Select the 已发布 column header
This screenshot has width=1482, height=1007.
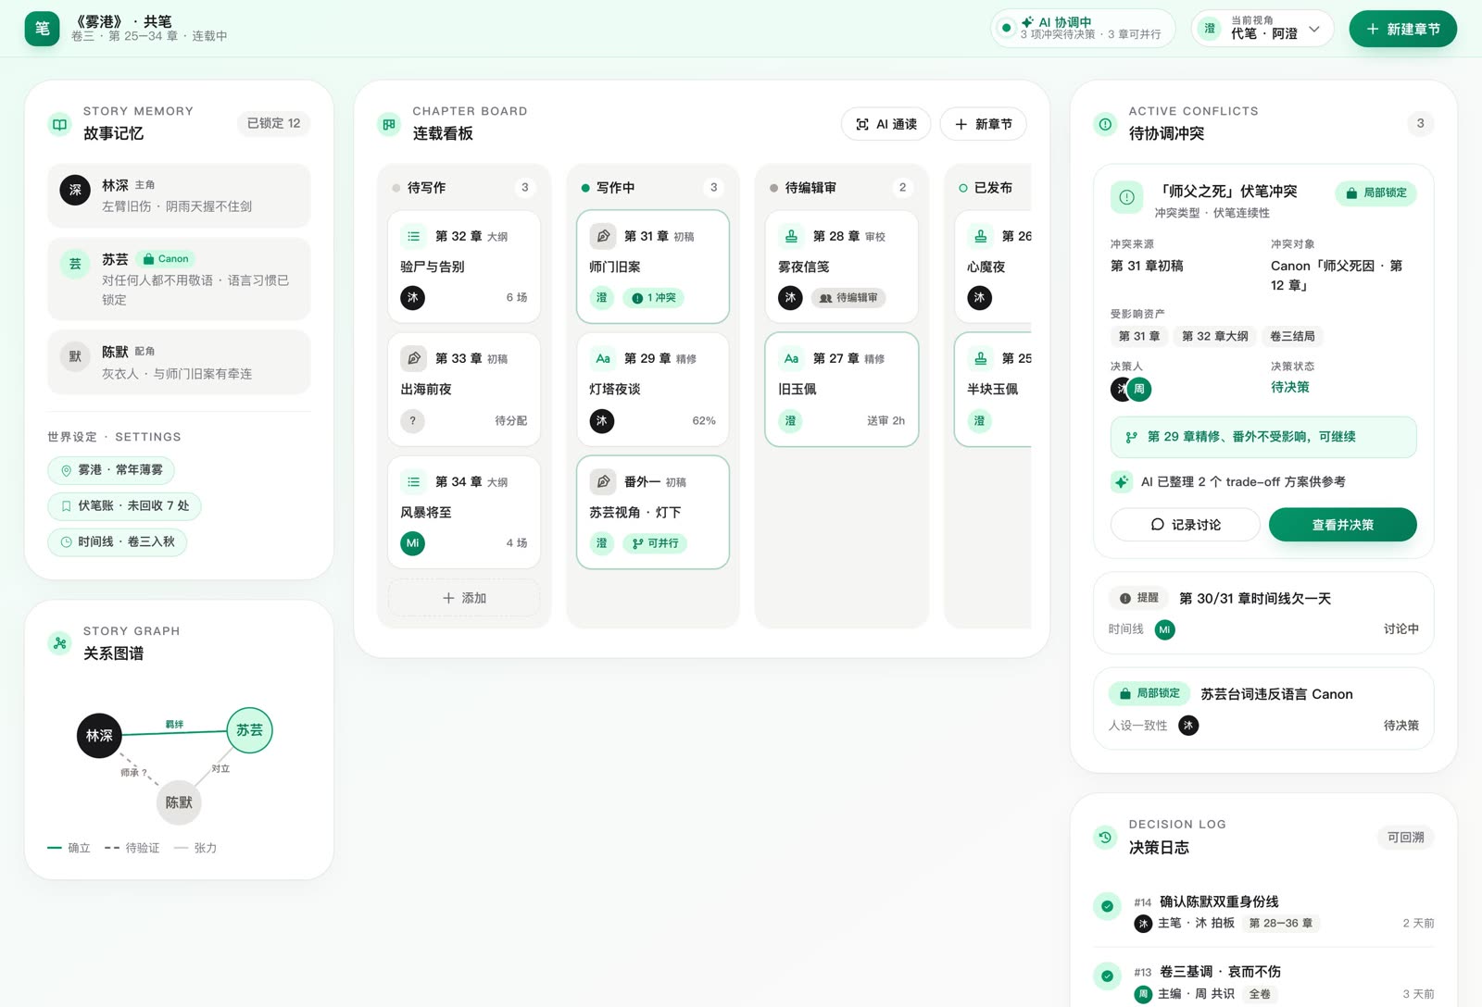click(993, 187)
